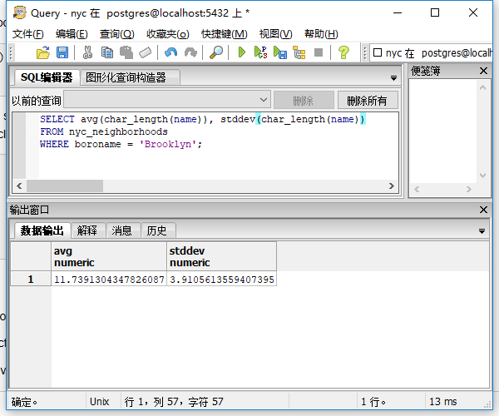The width and height of the screenshot is (499, 416).
Task: Select row 1 header in results
Action: [31, 280]
